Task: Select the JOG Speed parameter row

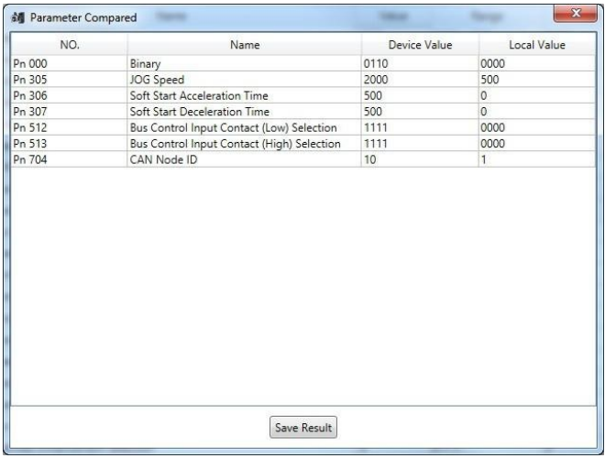Action: [303, 80]
